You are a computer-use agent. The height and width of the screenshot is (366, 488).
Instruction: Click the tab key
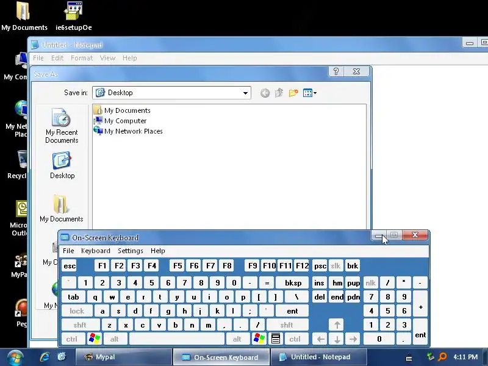(x=73, y=297)
